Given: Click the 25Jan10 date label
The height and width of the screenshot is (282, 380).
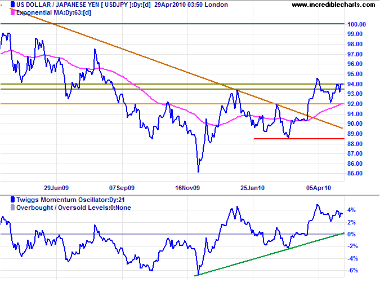Looking at the screenshot, I should [253, 188].
